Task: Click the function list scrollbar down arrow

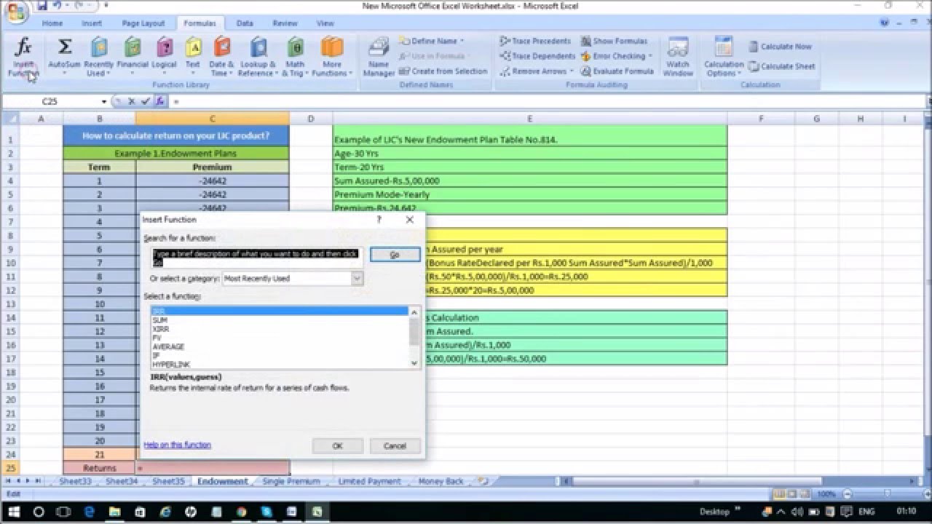Action: coord(414,362)
